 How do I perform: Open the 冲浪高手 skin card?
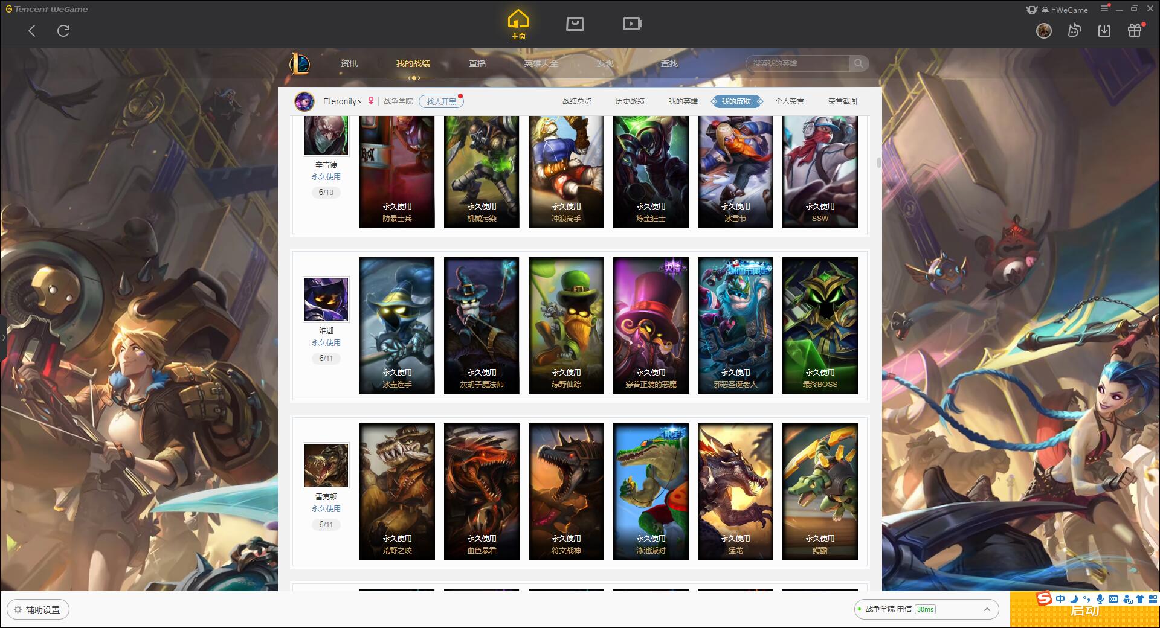click(x=566, y=172)
